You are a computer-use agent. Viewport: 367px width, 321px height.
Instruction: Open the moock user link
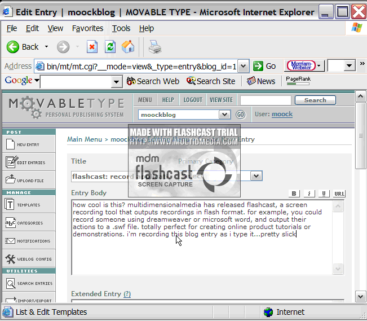282,114
